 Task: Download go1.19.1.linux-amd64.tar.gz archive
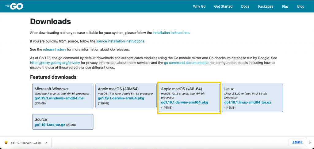(248, 102)
